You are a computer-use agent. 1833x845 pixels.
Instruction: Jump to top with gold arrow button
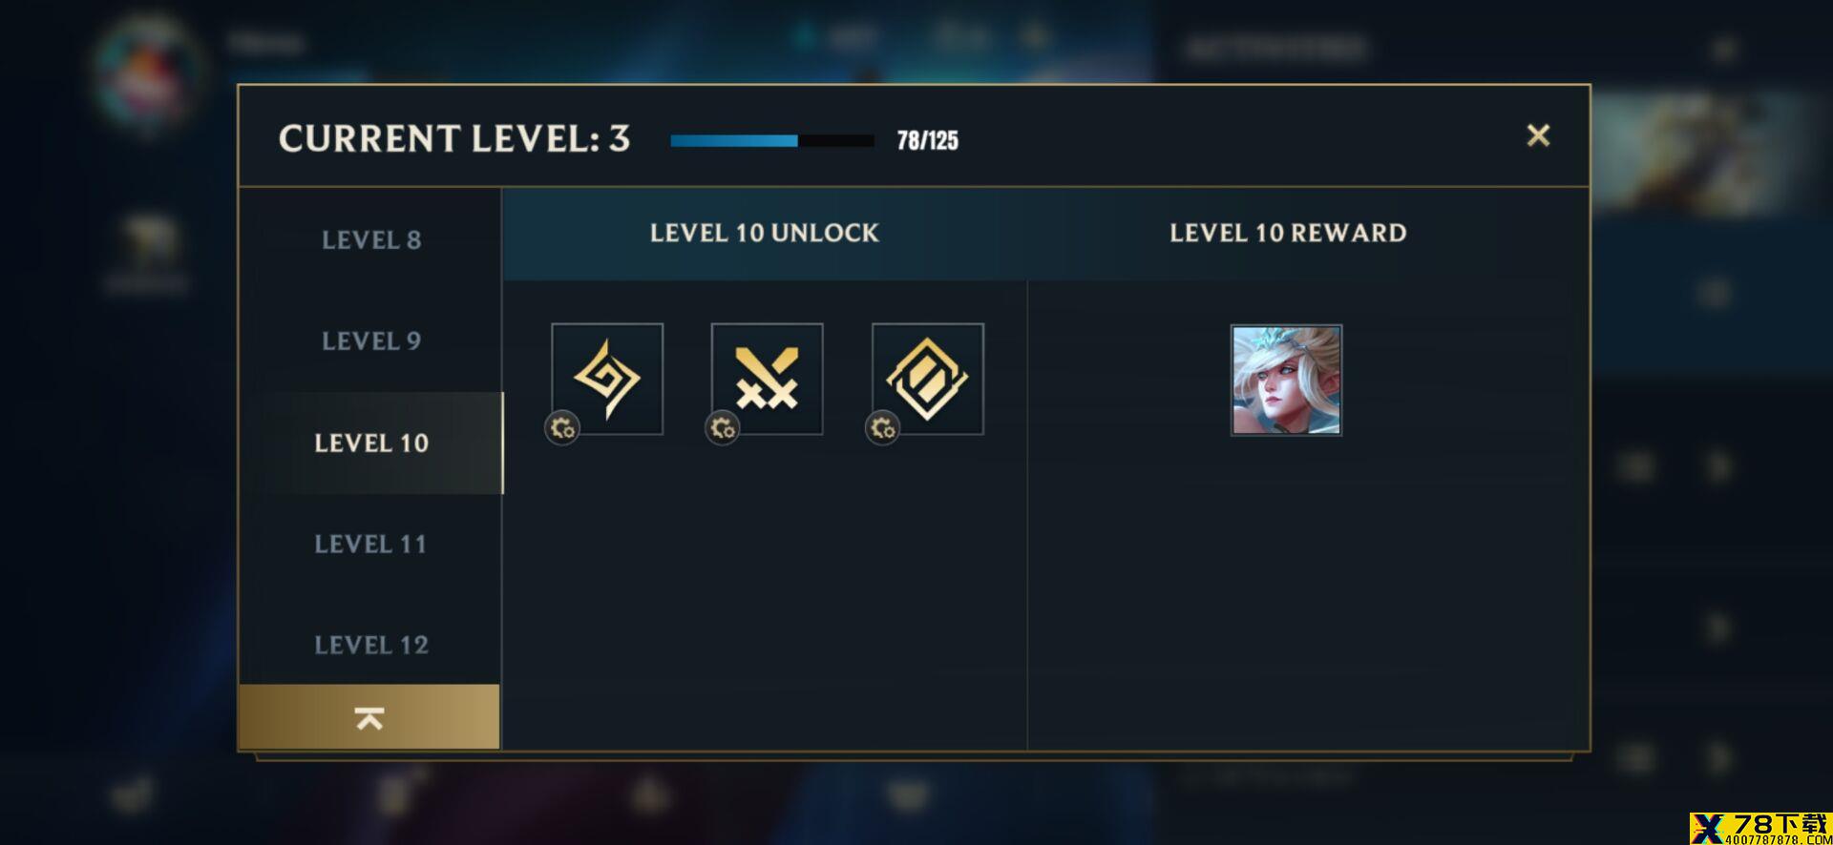(x=369, y=716)
